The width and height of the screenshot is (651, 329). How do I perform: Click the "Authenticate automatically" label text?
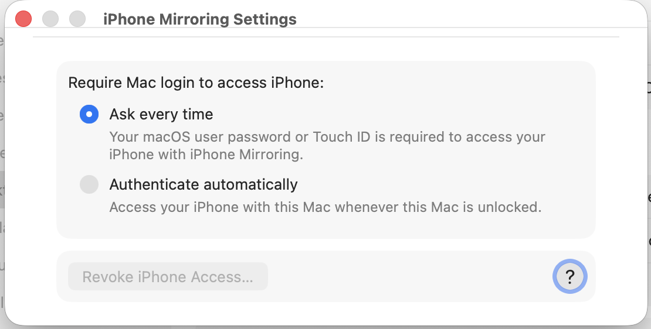coord(204,185)
